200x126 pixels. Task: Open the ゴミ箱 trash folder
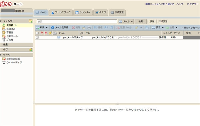point(10,40)
